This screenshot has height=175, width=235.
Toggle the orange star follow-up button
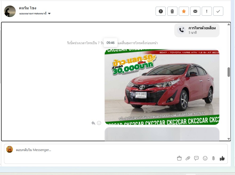pyautogui.click(x=184, y=11)
